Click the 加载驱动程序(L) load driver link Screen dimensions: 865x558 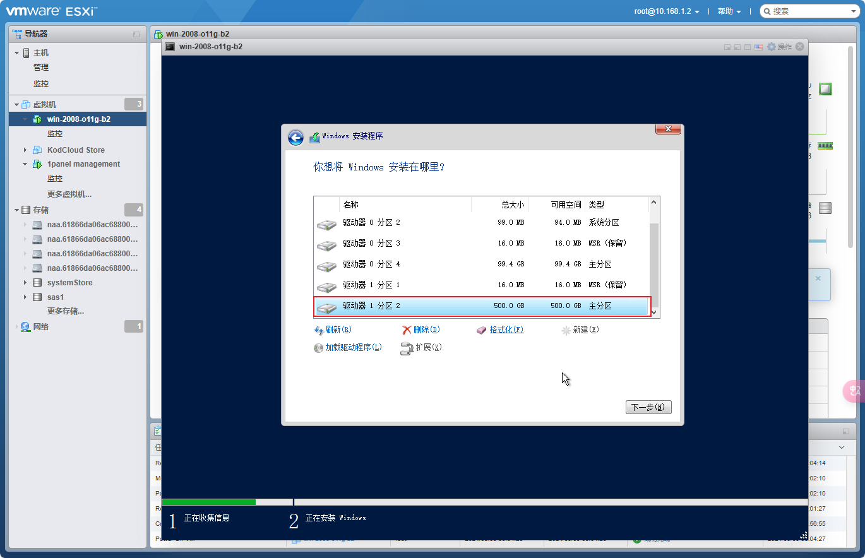coord(348,348)
